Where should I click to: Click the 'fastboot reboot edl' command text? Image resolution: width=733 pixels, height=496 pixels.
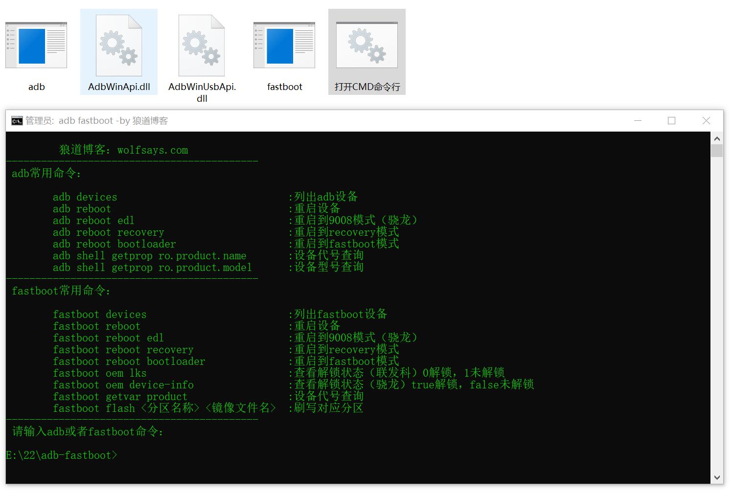click(109, 338)
